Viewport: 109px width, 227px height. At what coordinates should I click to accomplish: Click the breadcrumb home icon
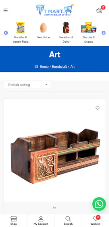36,66
